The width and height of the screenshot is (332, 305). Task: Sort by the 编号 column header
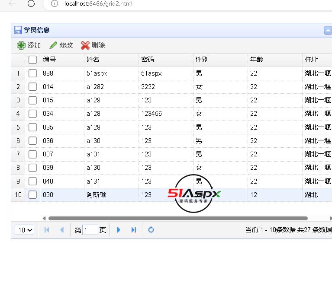pyautogui.click(x=49, y=60)
